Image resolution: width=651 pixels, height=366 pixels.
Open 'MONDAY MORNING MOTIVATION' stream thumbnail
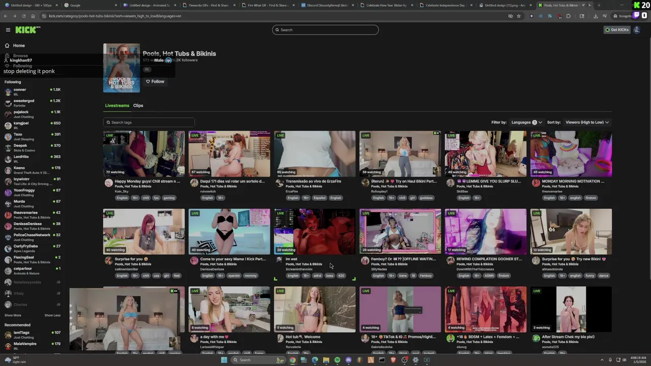[x=571, y=154]
